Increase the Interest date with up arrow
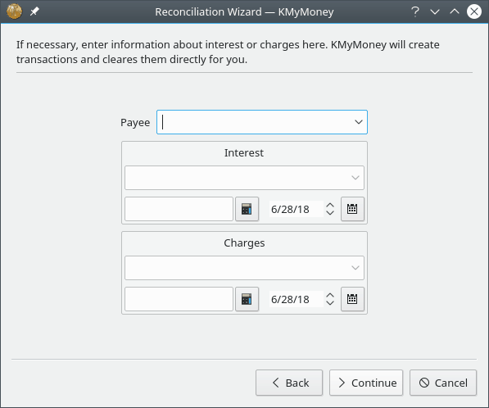Screen dimensions: 489x408 [x=330, y=206]
